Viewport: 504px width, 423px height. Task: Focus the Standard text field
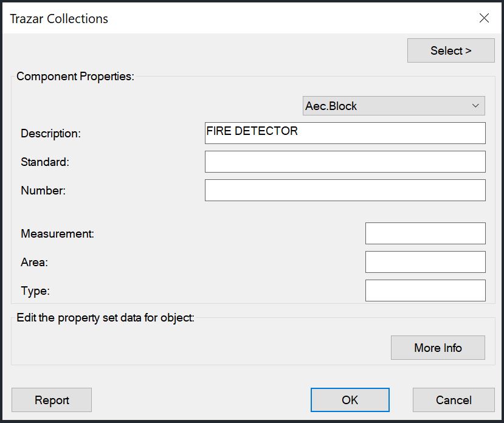(x=345, y=162)
